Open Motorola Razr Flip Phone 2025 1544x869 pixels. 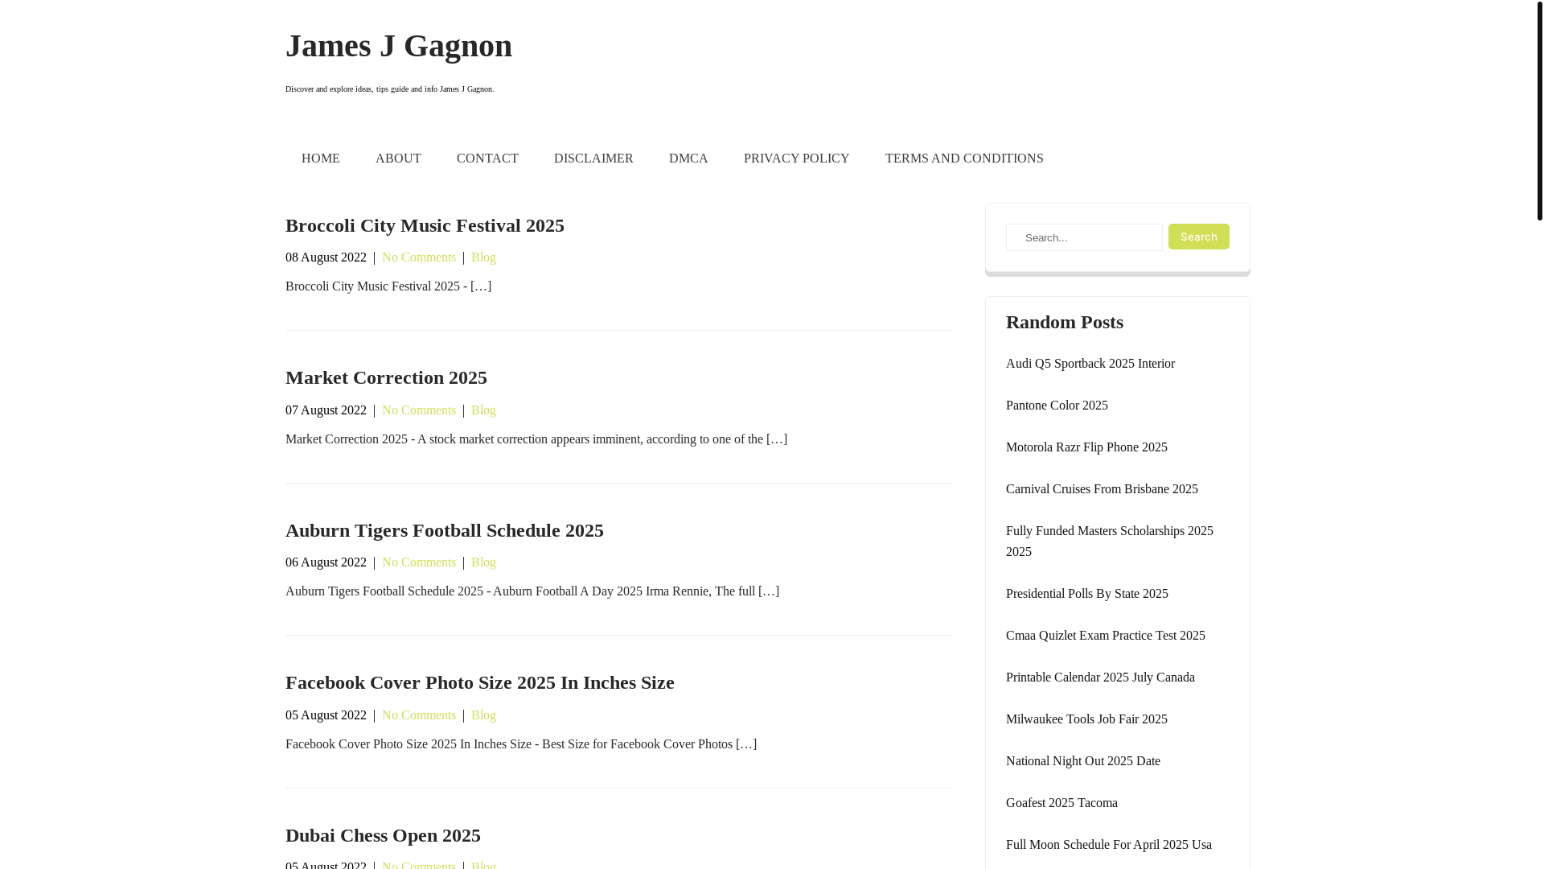(1086, 447)
